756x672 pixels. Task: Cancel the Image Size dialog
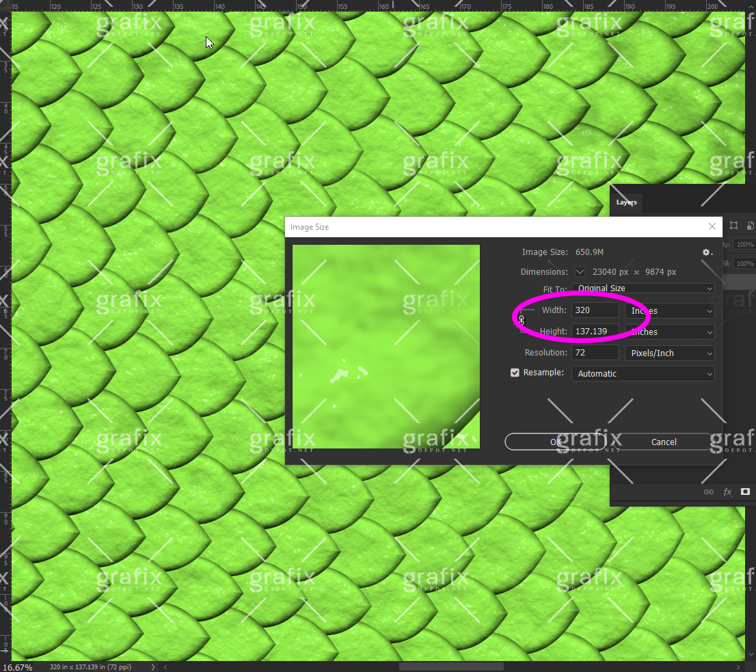(x=663, y=442)
